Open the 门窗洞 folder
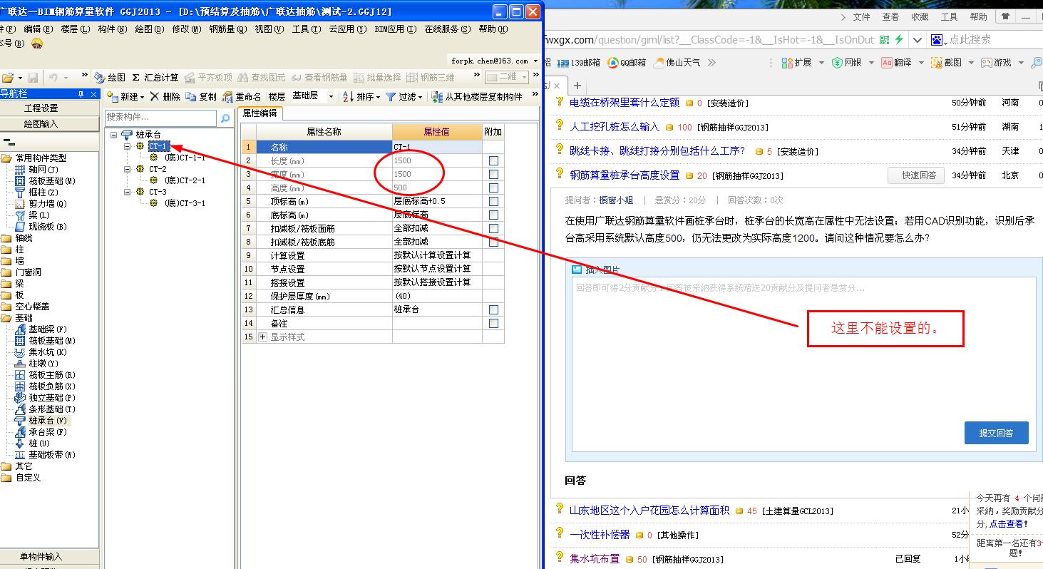 [x=29, y=272]
